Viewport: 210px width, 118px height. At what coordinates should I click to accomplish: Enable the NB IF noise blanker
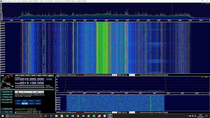click(x=31, y=101)
